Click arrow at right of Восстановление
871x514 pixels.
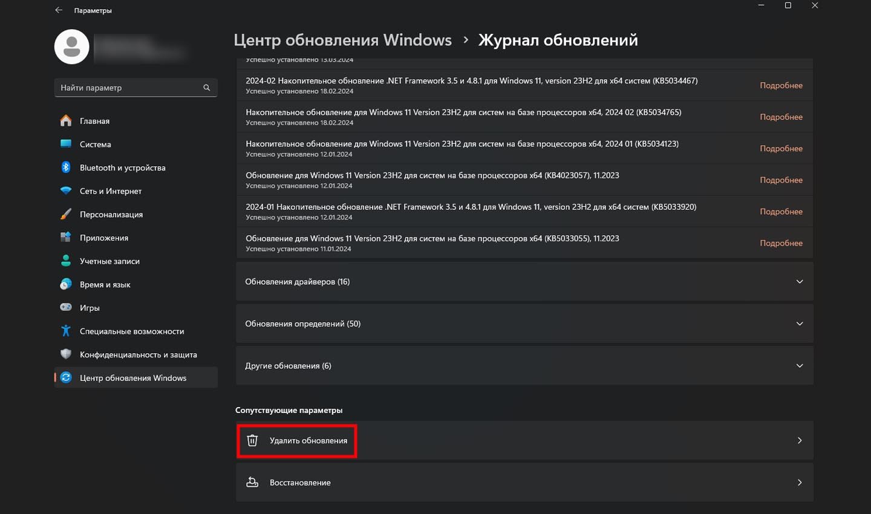(x=799, y=483)
